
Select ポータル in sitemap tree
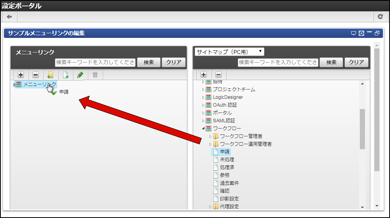pyautogui.click(x=222, y=113)
